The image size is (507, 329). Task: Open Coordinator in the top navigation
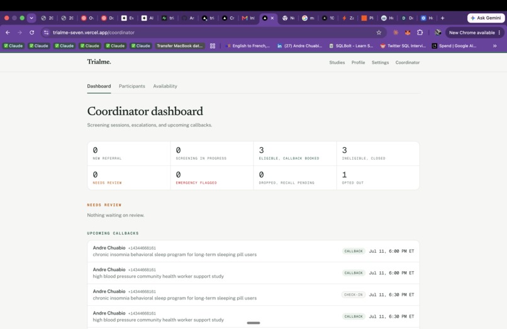pos(408,62)
